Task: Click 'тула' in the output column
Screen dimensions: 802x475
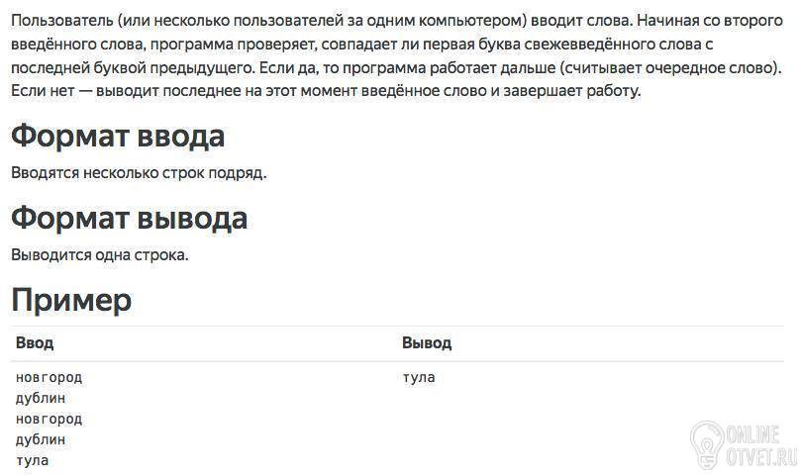Action: 419,377
